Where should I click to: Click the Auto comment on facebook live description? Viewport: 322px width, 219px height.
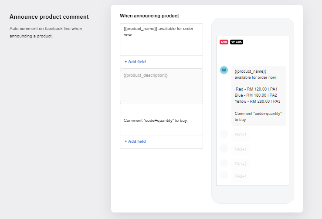click(x=46, y=32)
